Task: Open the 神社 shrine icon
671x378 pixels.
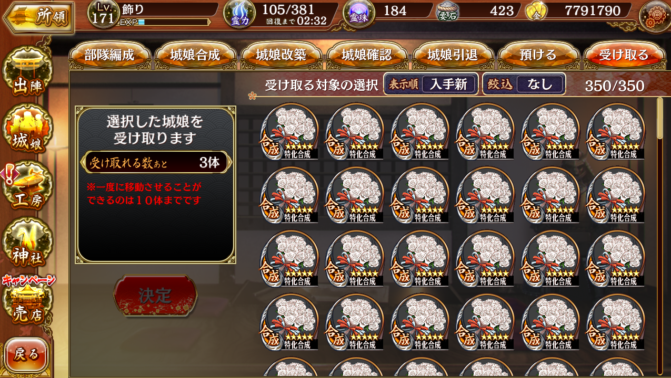Action: [x=28, y=243]
